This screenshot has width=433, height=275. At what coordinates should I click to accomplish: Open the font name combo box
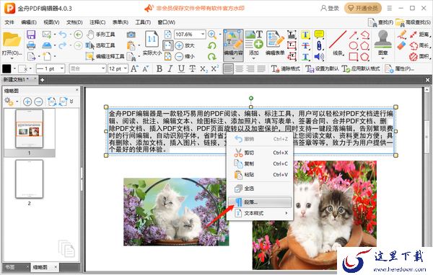[x=87, y=68]
